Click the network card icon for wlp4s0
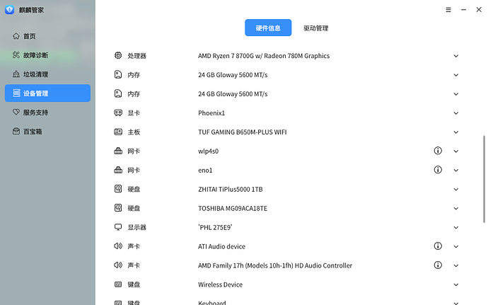 (118, 151)
